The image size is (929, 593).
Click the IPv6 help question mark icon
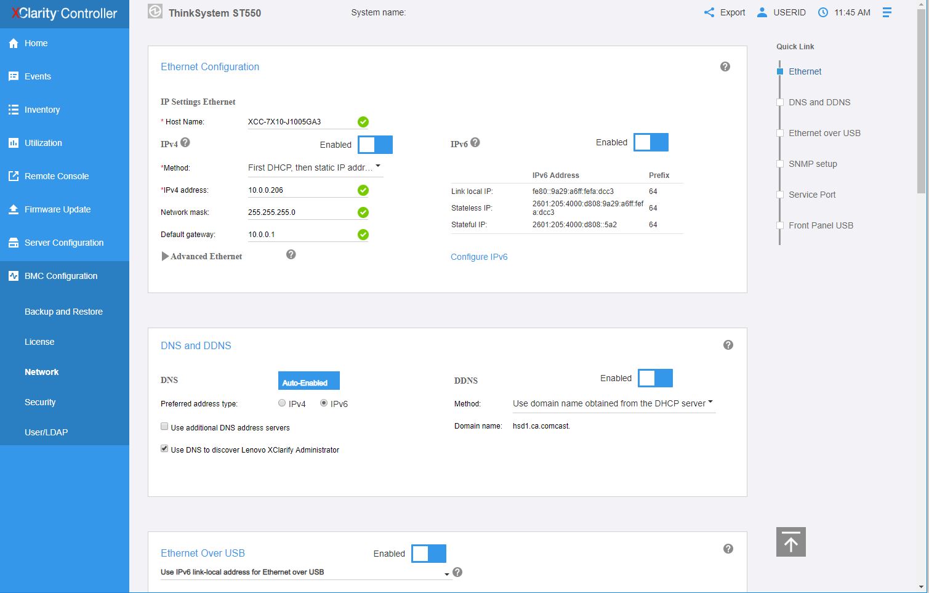475,142
